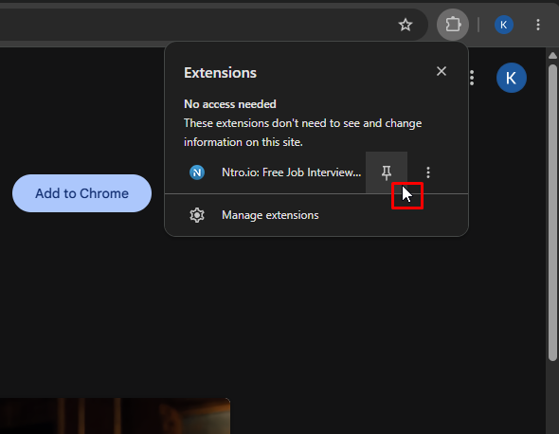Pin the Ntro.io extension to toolbar
This screenshot has height=434, width=559.
[387, 172]
